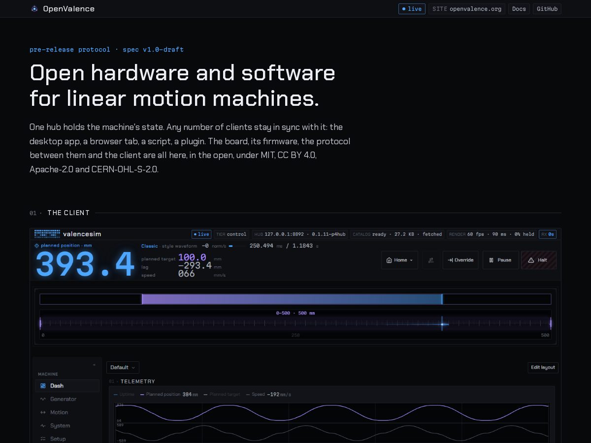Click the HUB 127.0.0.1:8892 status chip
The image size is (591, 443).
coord(300,234)
